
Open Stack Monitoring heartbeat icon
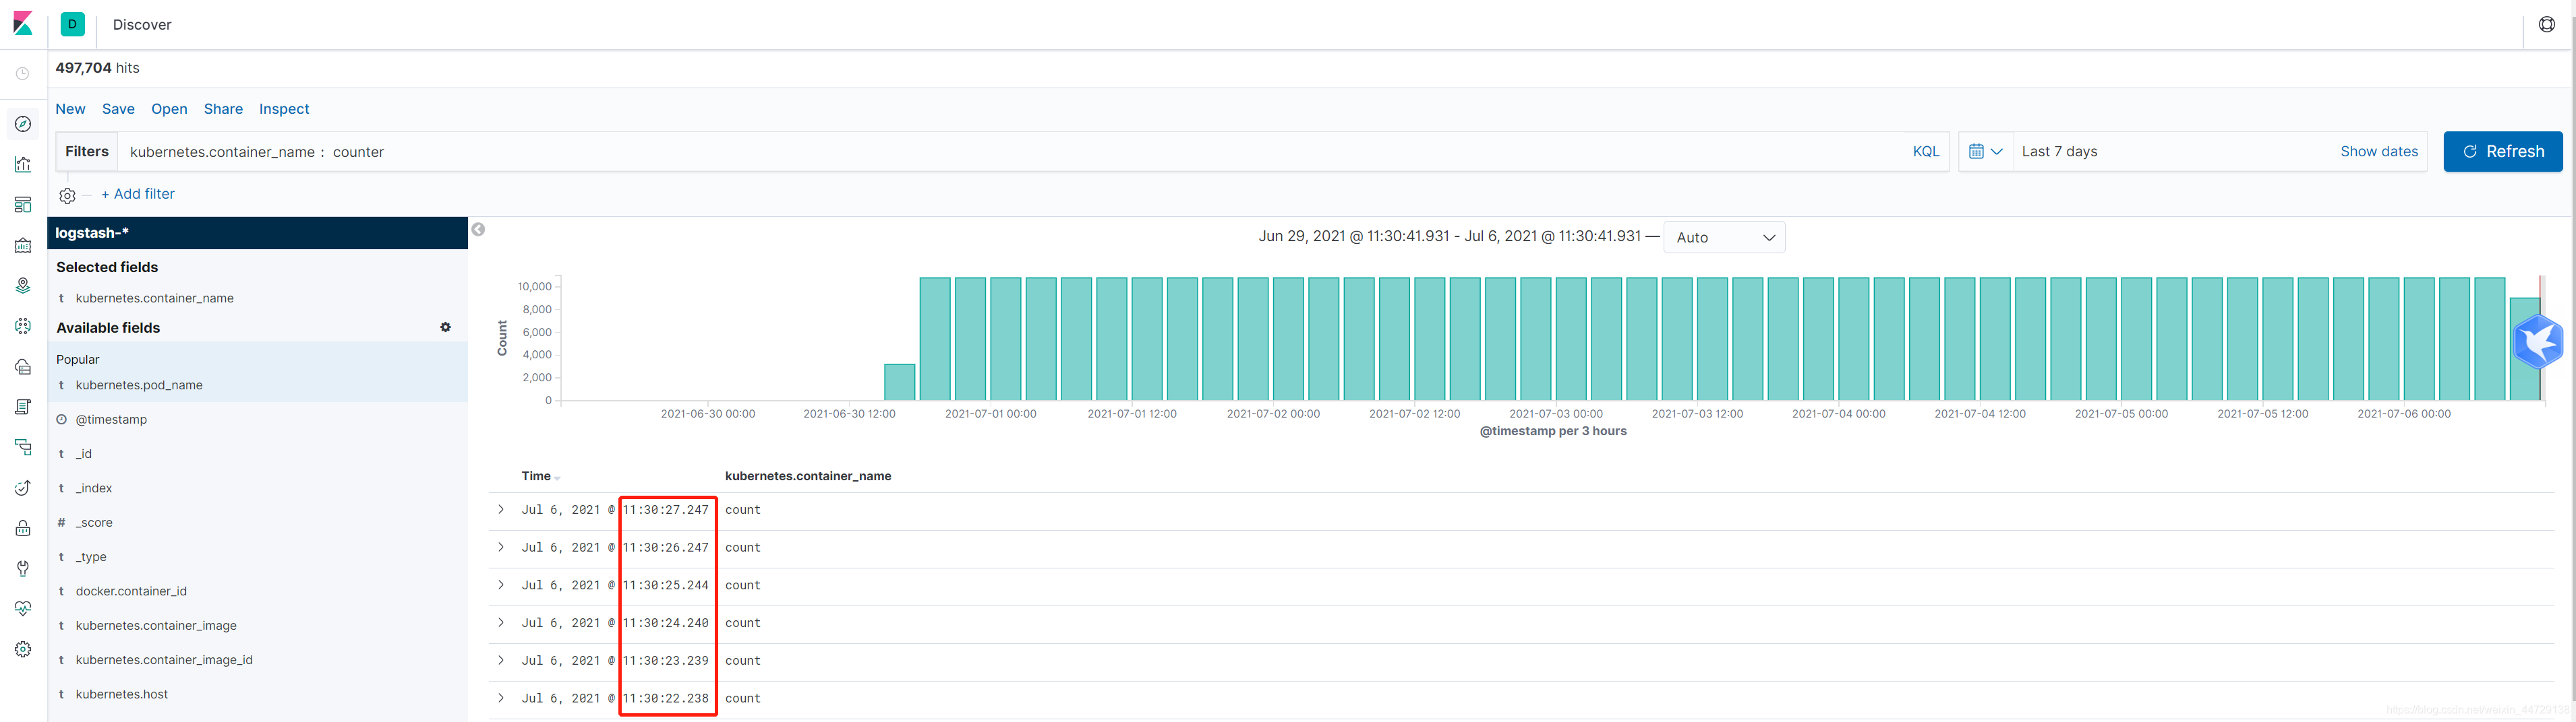pos(23,608)
